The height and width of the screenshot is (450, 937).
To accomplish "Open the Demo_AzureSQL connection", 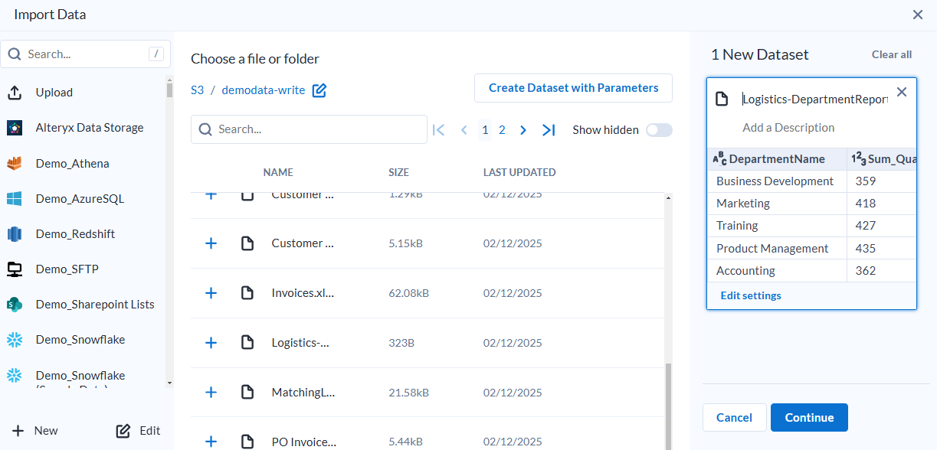I will coord(79,199).
